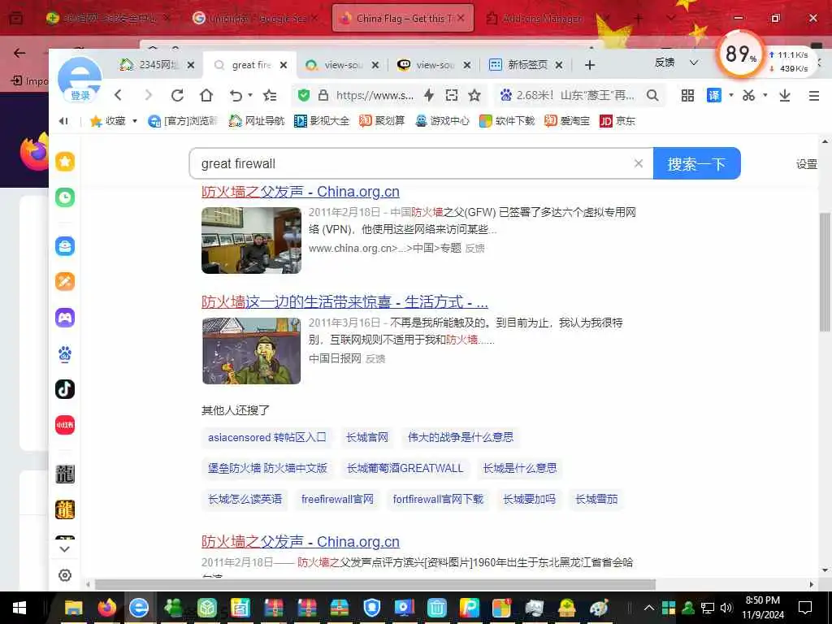Open sidebar settings gear icon
The width and height of the screenshot is (832, 624).
(x=65, y=575)
